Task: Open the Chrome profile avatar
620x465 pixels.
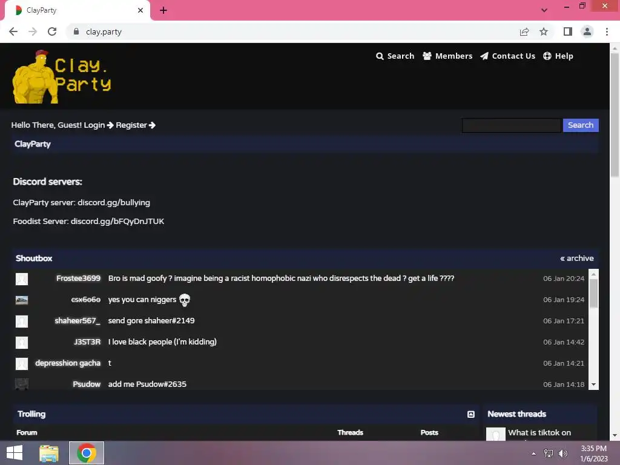Action: [587, 31]
